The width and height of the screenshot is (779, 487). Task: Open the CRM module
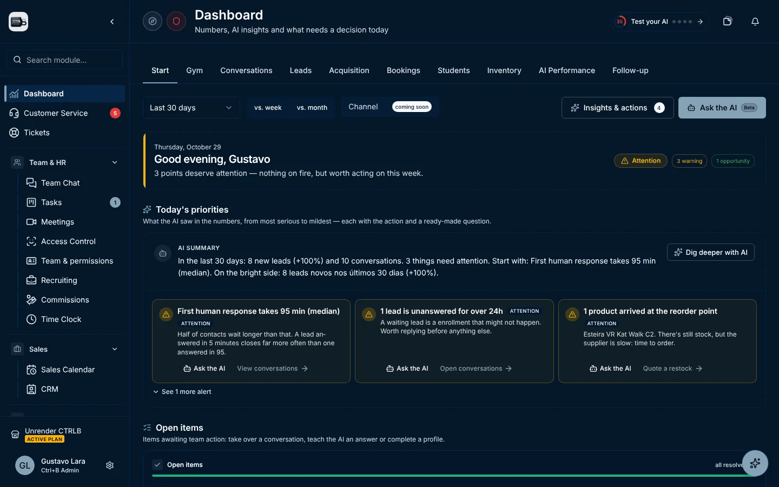(x=73, y=389)
